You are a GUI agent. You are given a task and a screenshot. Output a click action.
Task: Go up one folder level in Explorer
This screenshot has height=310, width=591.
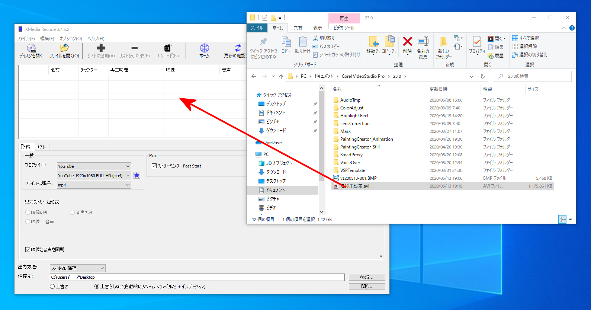click(x=281, y=76)
